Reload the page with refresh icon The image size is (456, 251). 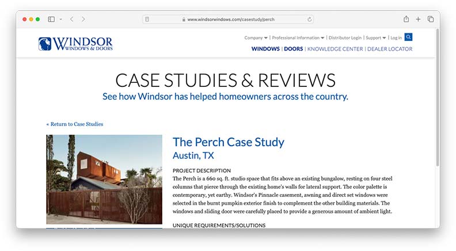[309, 19]
